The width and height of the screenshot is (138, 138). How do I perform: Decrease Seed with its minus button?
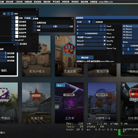point(101,26)
